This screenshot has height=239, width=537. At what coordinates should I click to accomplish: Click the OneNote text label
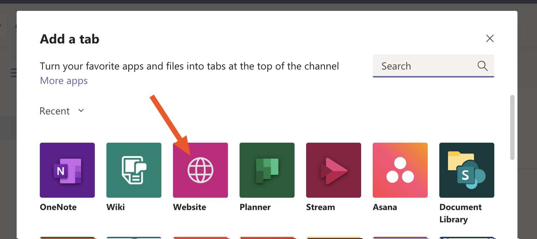(x=58, y=207)
